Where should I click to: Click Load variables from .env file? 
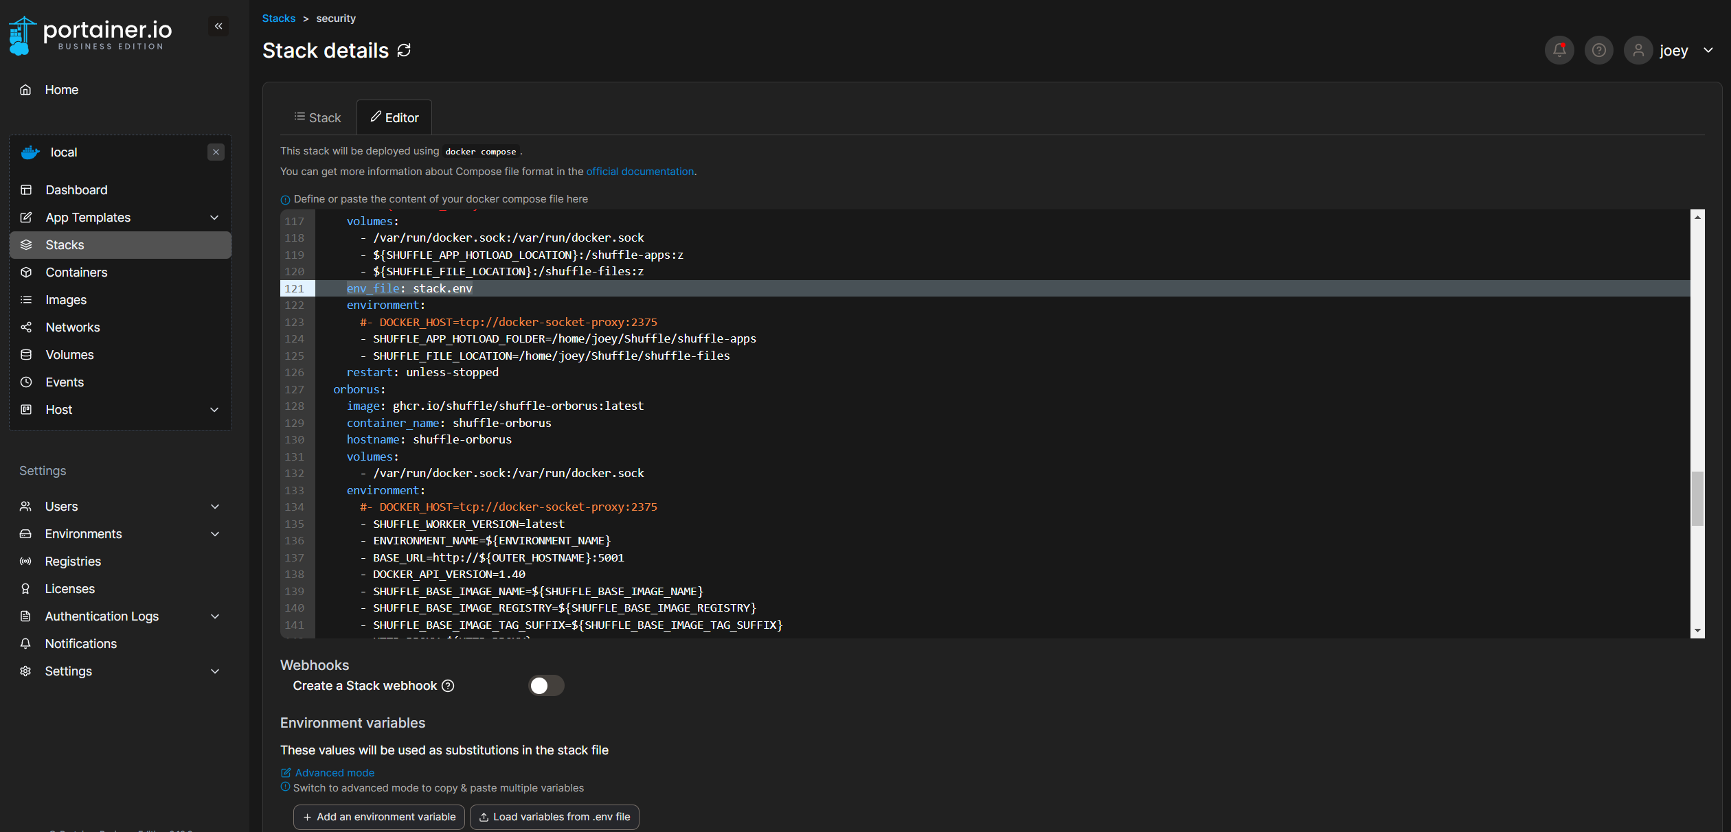click(554, 817)
